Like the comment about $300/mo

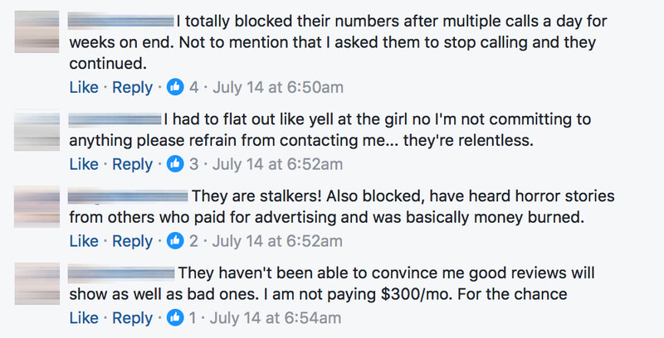click(84, 318)
